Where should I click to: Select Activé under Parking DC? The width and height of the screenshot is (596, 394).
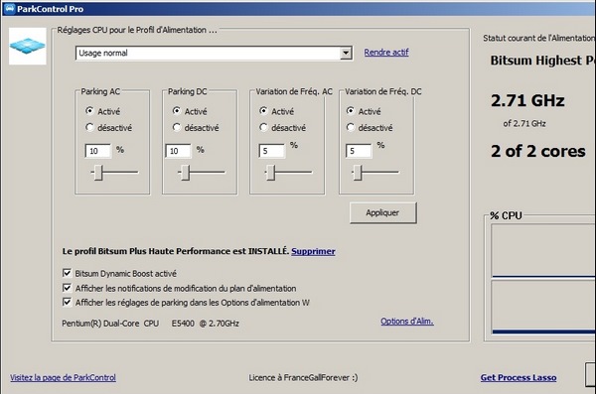coord(177,111)
